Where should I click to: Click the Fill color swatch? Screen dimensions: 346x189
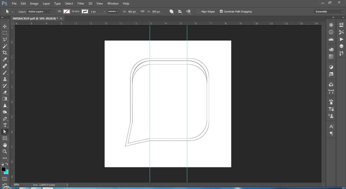66,12
